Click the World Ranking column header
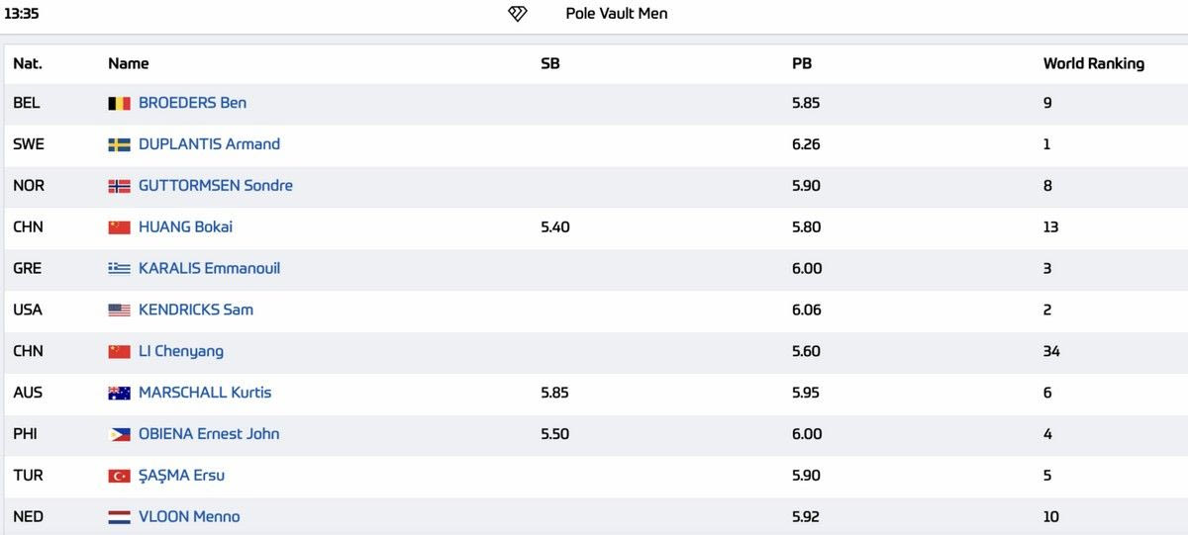The height and width of the screenshot is (535, 1188). 1093,63
